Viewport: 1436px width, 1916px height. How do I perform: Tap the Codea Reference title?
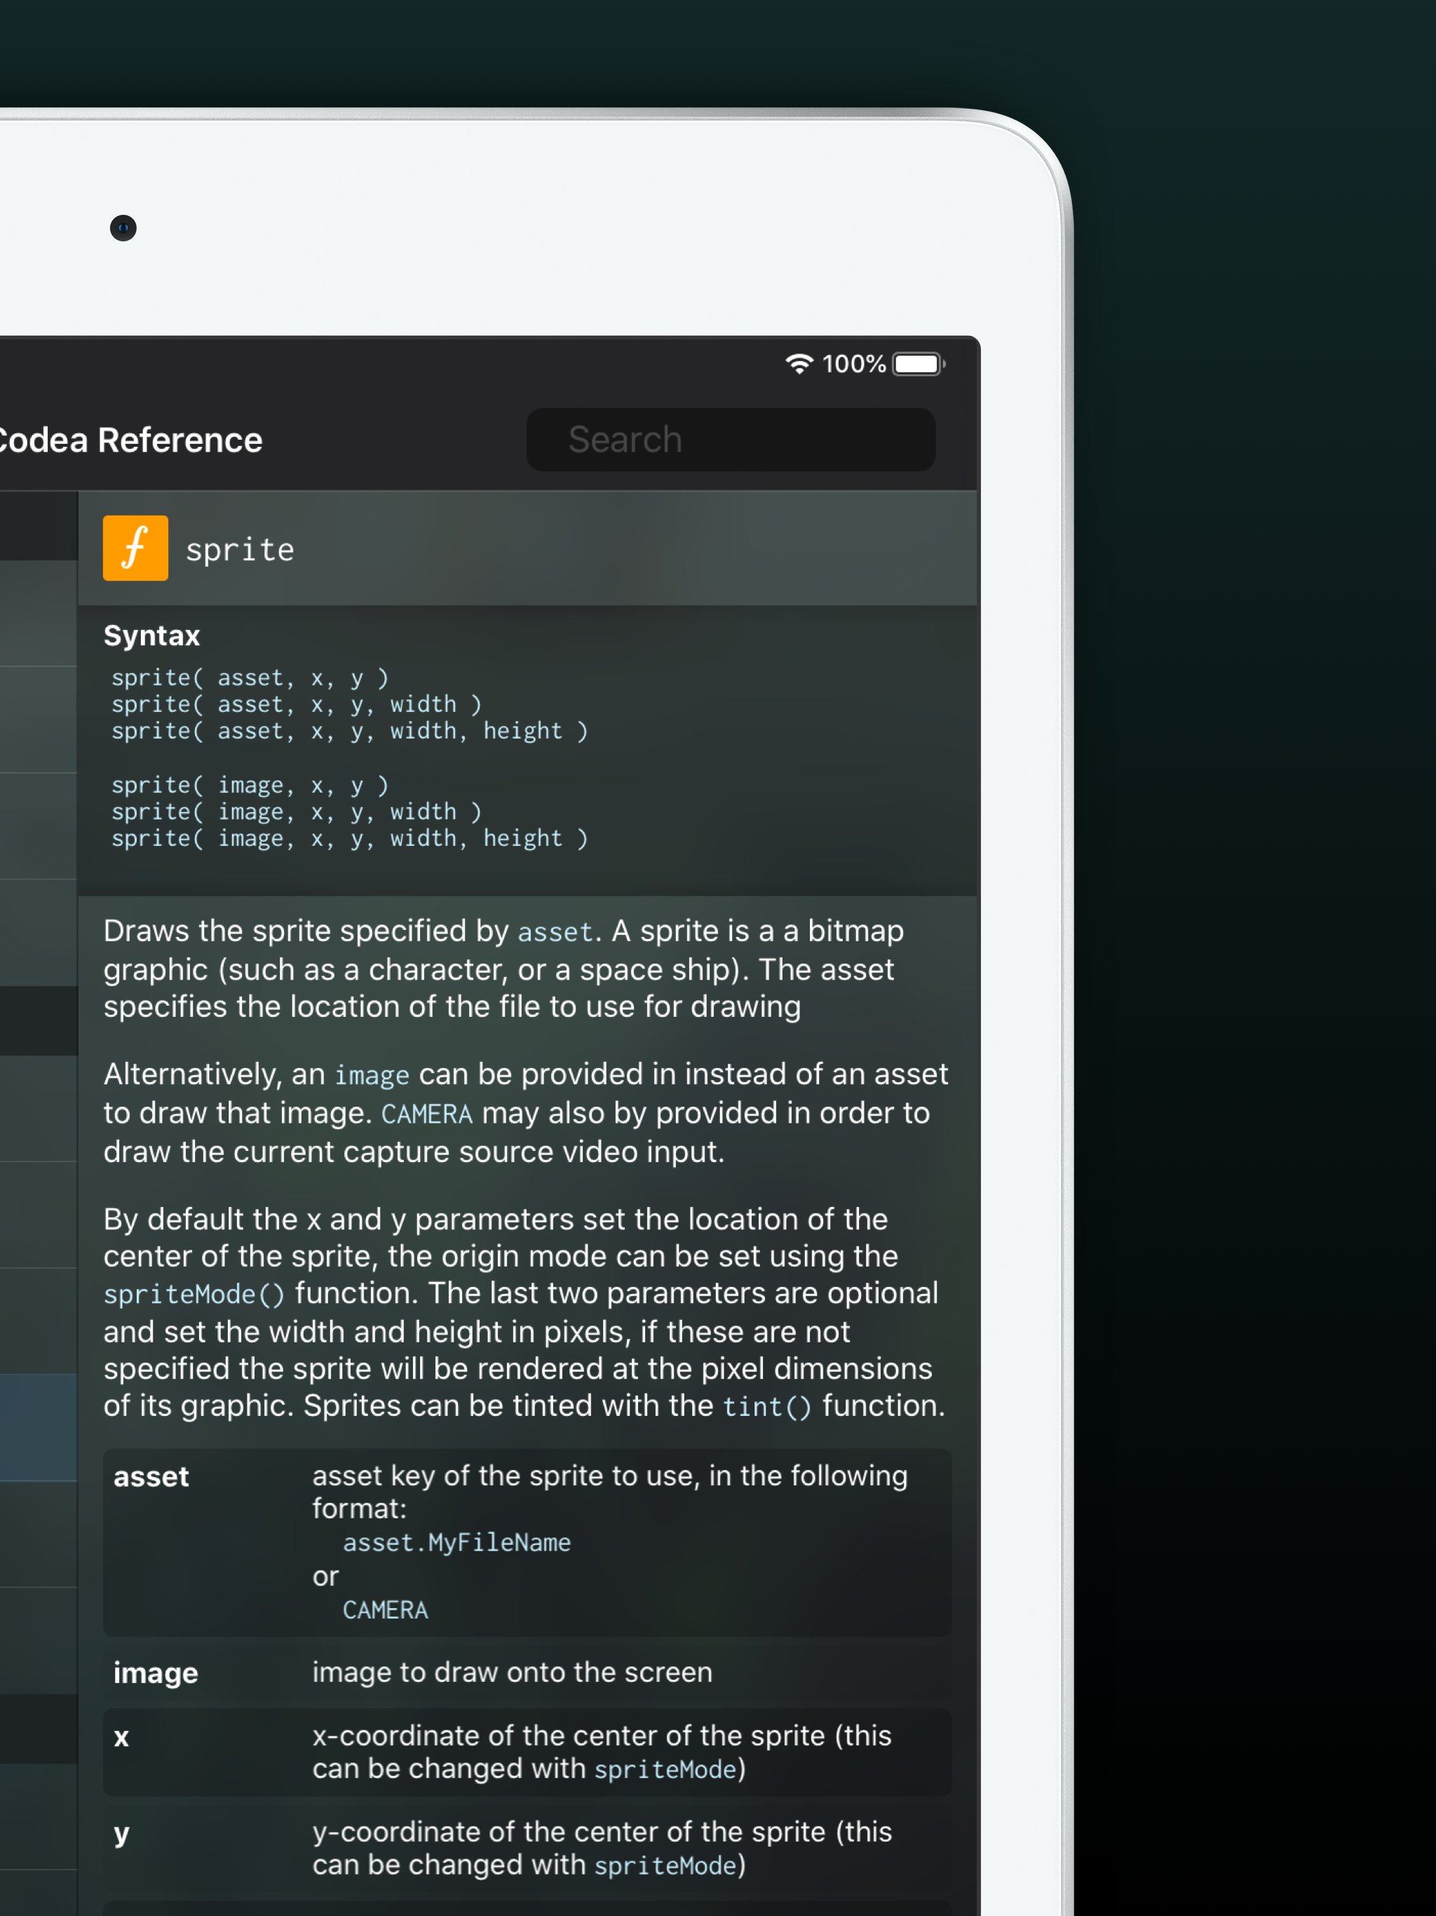coord(130,440)
